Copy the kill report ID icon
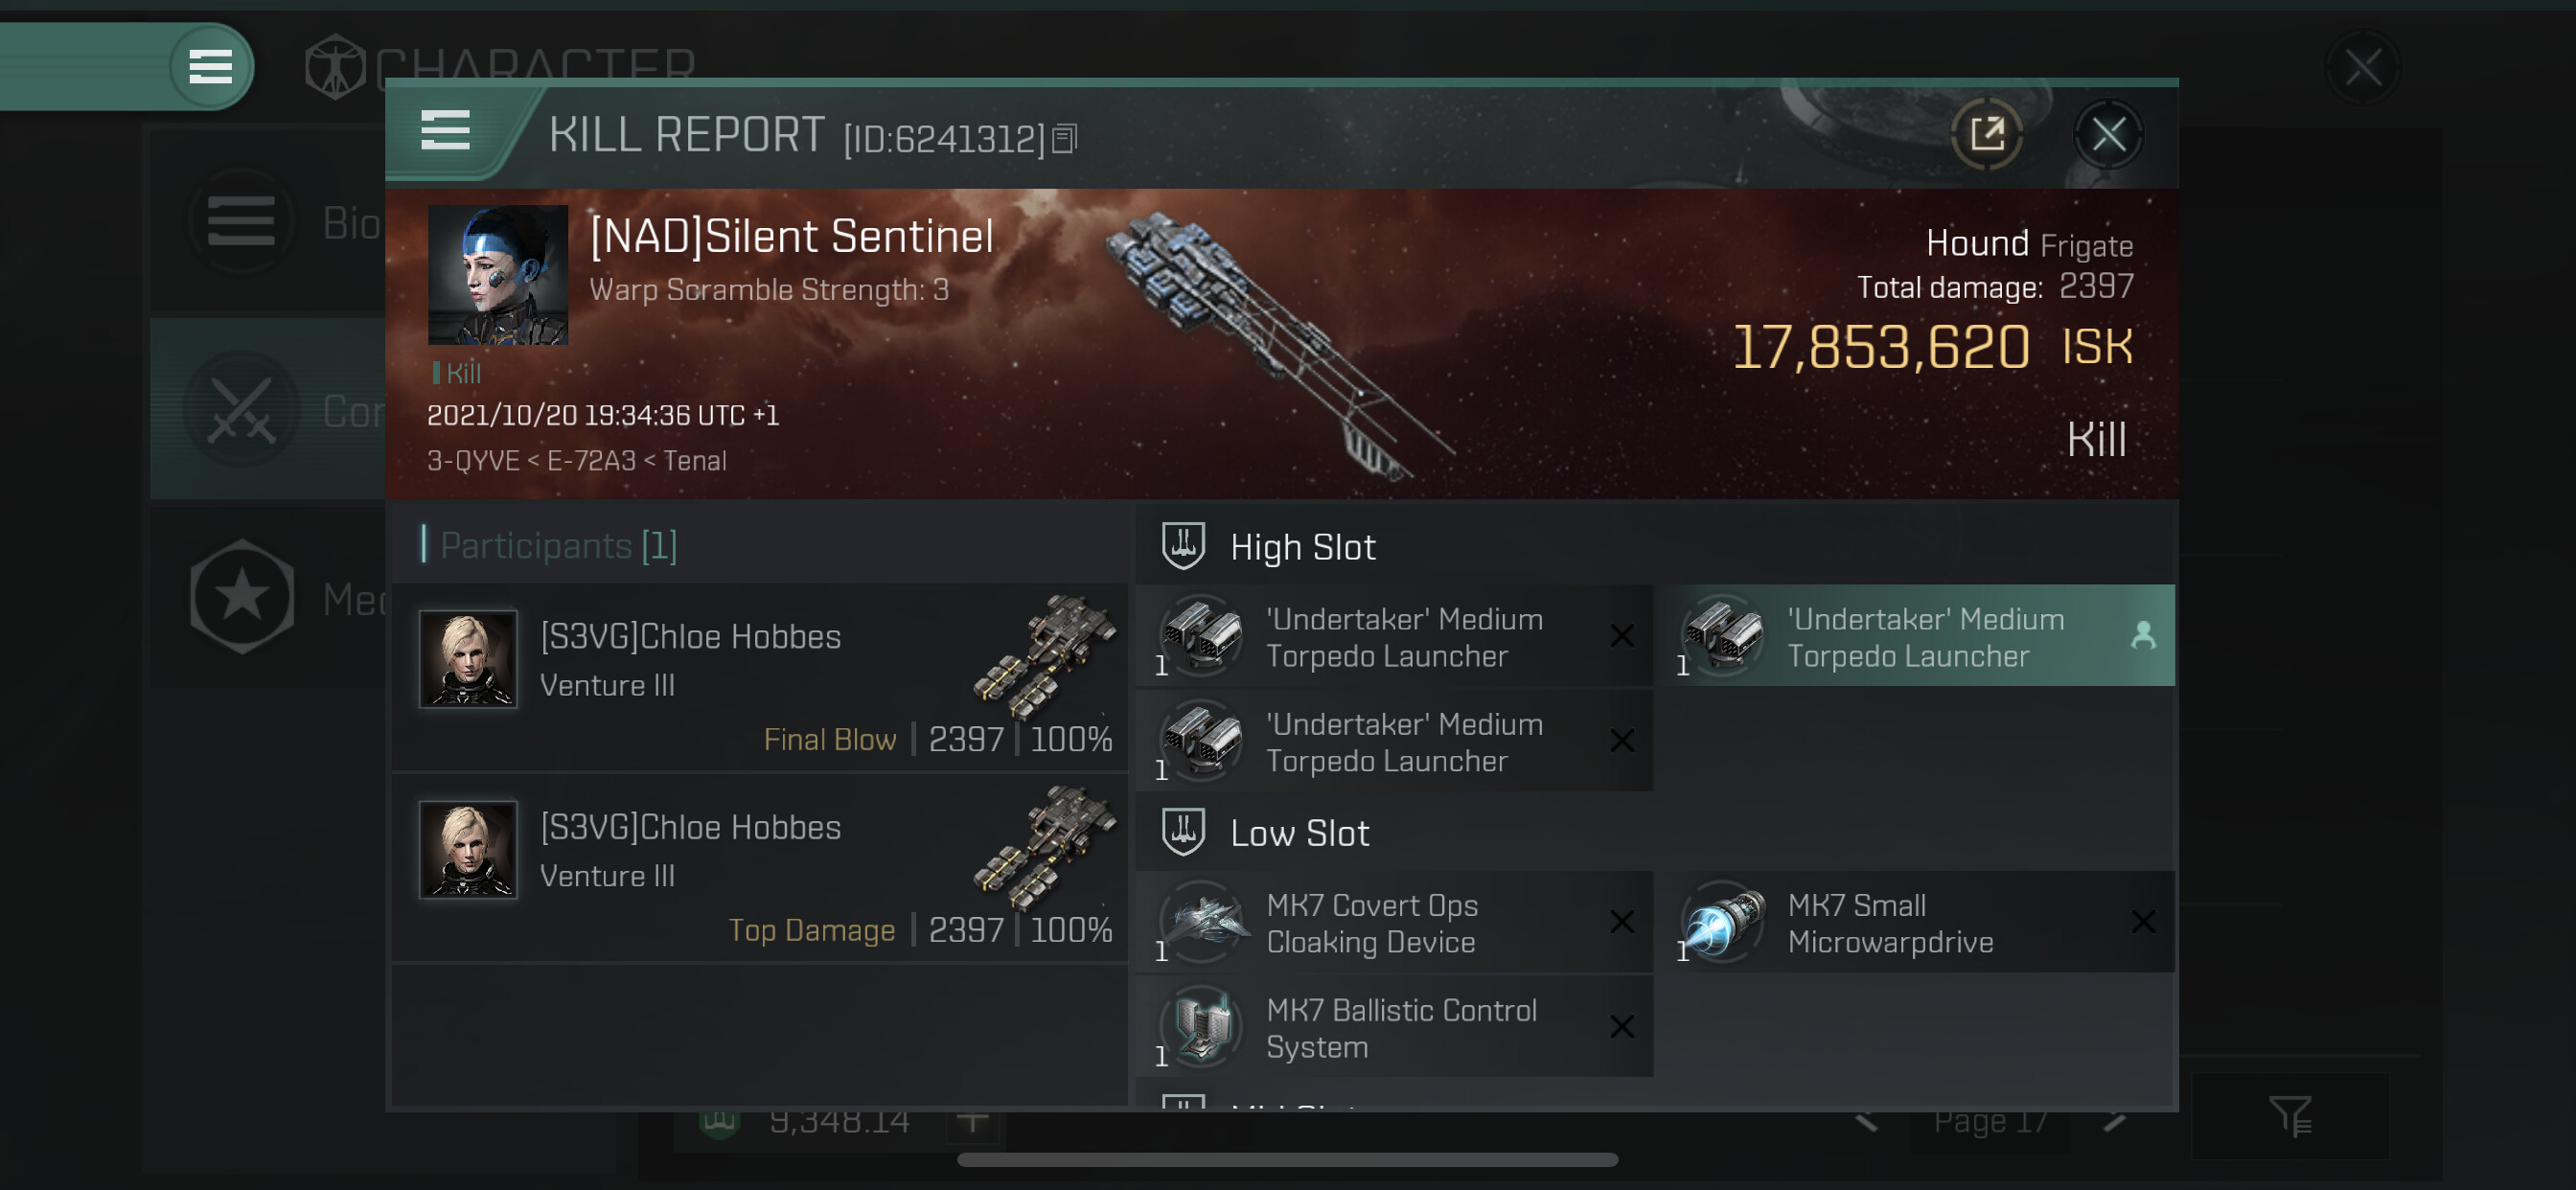2576x1190 pixels. (1065, 139)
